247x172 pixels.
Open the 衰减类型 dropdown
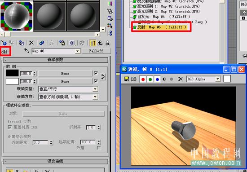click(x=95, y=89)
